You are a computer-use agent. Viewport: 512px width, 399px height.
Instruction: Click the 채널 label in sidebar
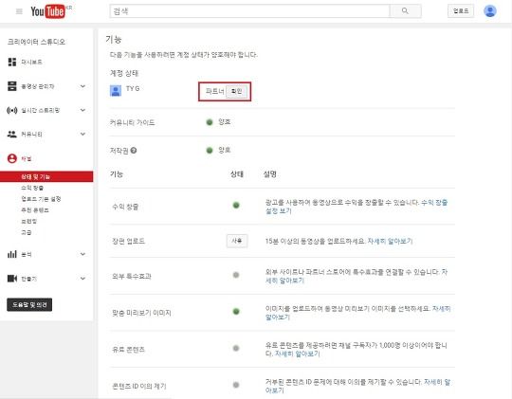coord(27,158)
